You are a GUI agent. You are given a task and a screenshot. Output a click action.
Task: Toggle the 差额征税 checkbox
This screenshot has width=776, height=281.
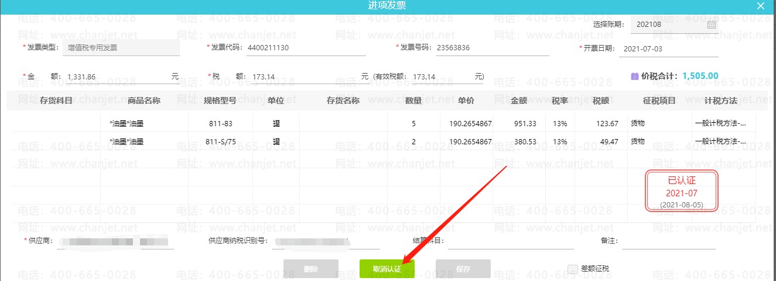[x=573, y=269]
